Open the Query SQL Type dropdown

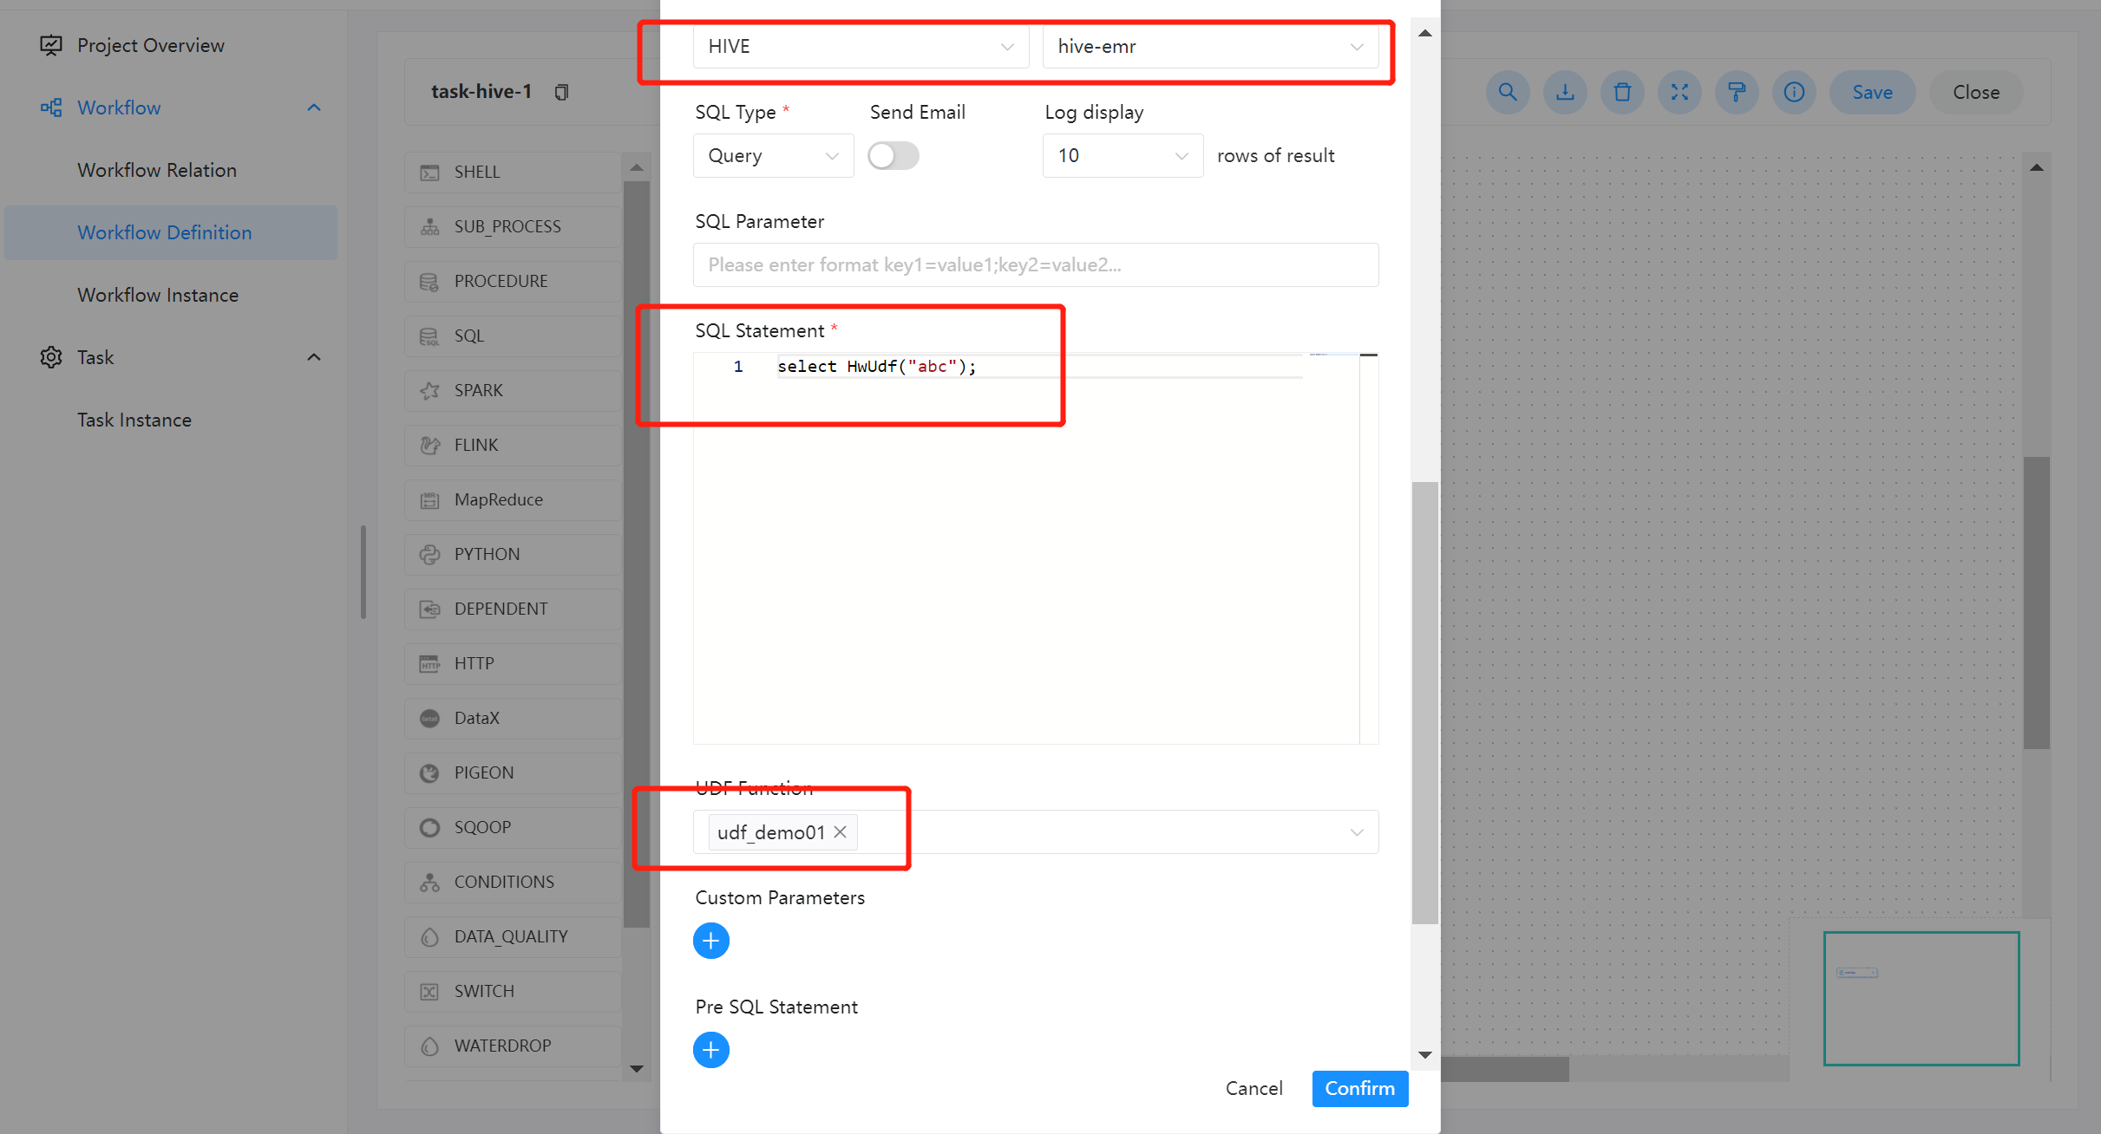tap(772, 156)
